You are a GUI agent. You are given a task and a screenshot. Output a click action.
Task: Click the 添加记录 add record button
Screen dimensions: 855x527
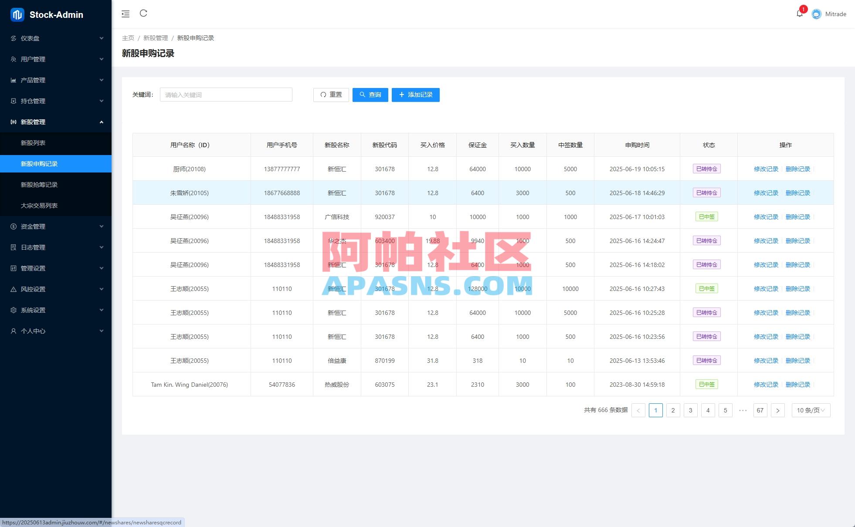415,95
